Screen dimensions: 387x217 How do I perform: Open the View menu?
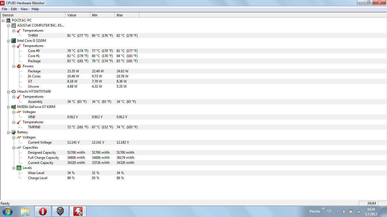coord(24,9)
